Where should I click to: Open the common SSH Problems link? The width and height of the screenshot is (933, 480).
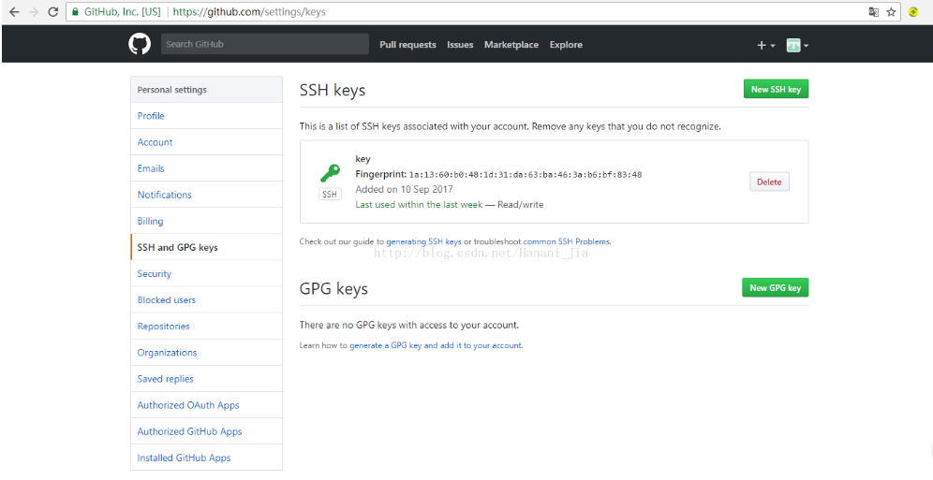(x=567, y=241)
